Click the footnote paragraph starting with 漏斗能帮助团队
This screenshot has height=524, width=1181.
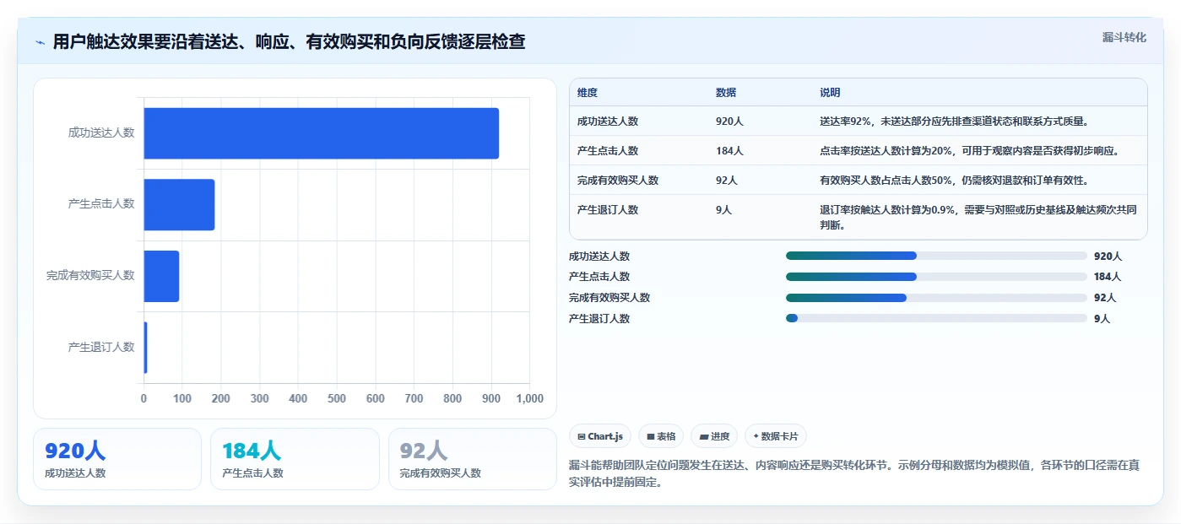click(x=855, y=475)
